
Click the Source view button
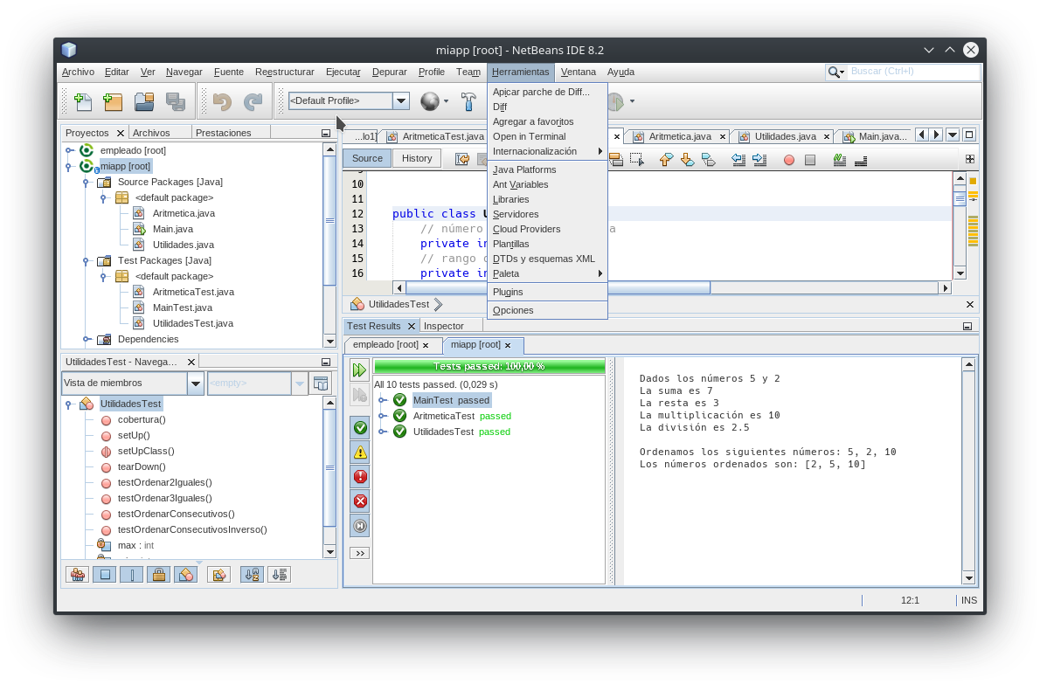(367, 158)
